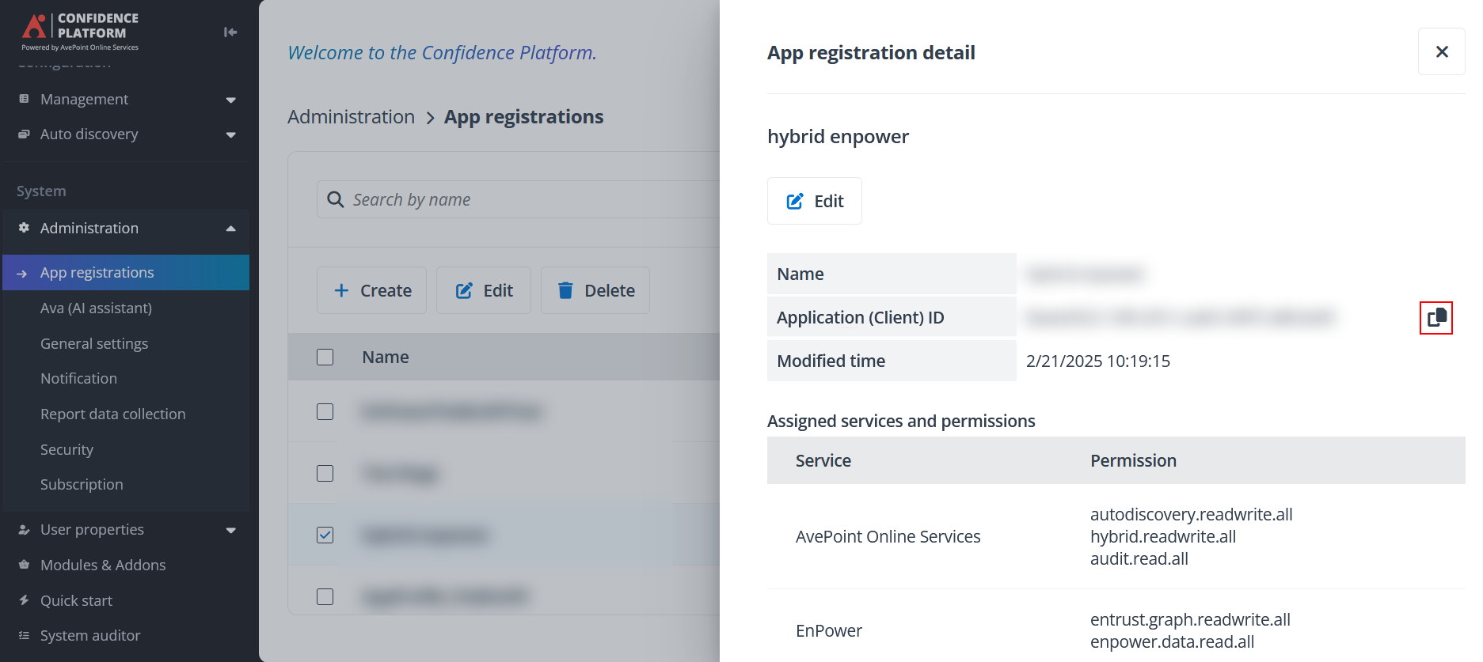Copy the Application (Client) ID

1436,318
